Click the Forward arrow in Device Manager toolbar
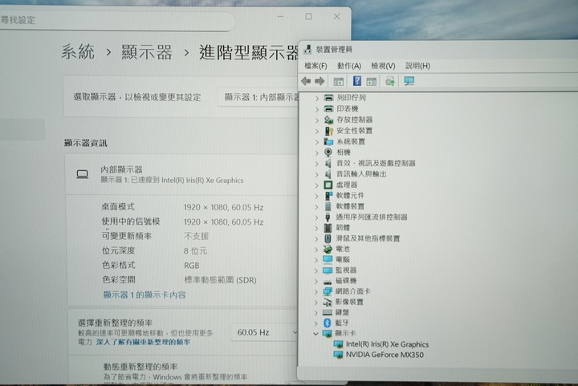This screenshot has width=578, height=386. [x=320, y=81]
